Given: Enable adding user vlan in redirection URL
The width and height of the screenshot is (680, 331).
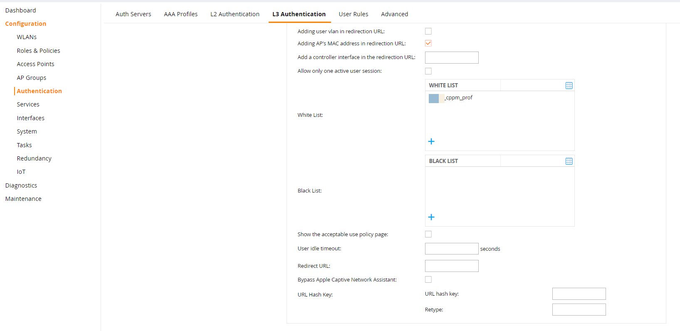Looking at the screenshot, I should click(x=428, y=31).
